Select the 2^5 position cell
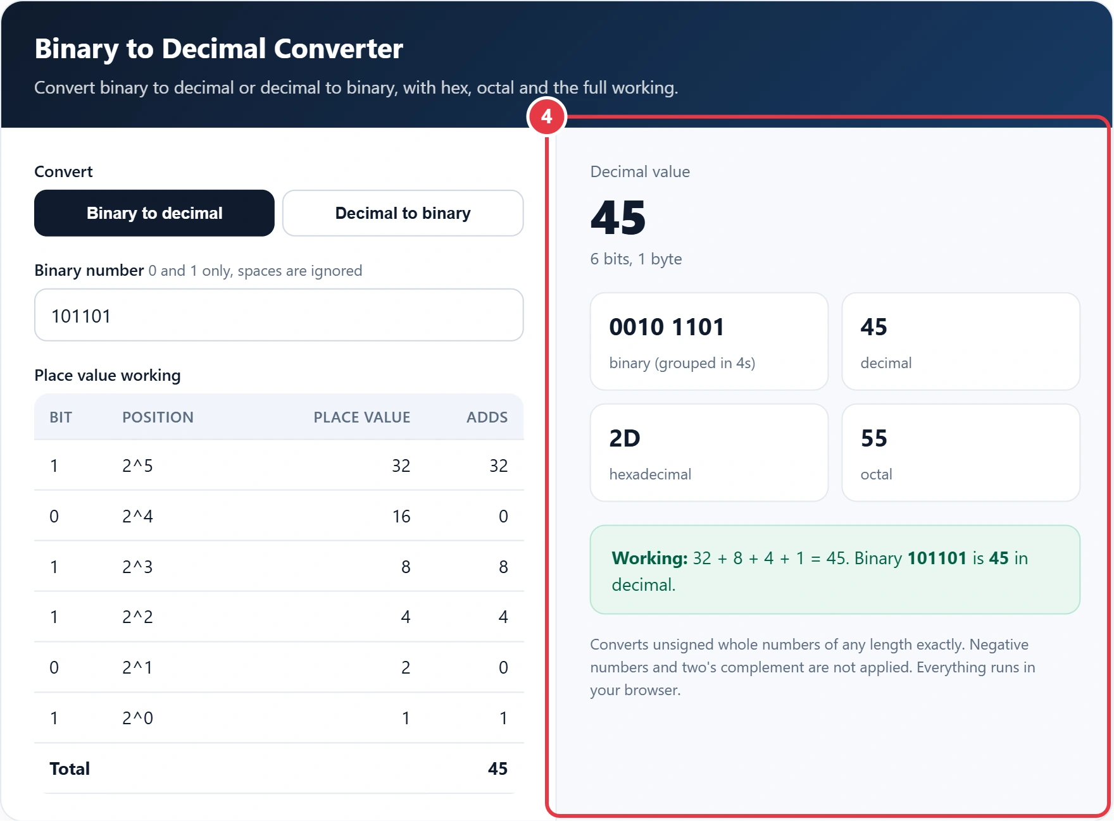 point(137,466)
